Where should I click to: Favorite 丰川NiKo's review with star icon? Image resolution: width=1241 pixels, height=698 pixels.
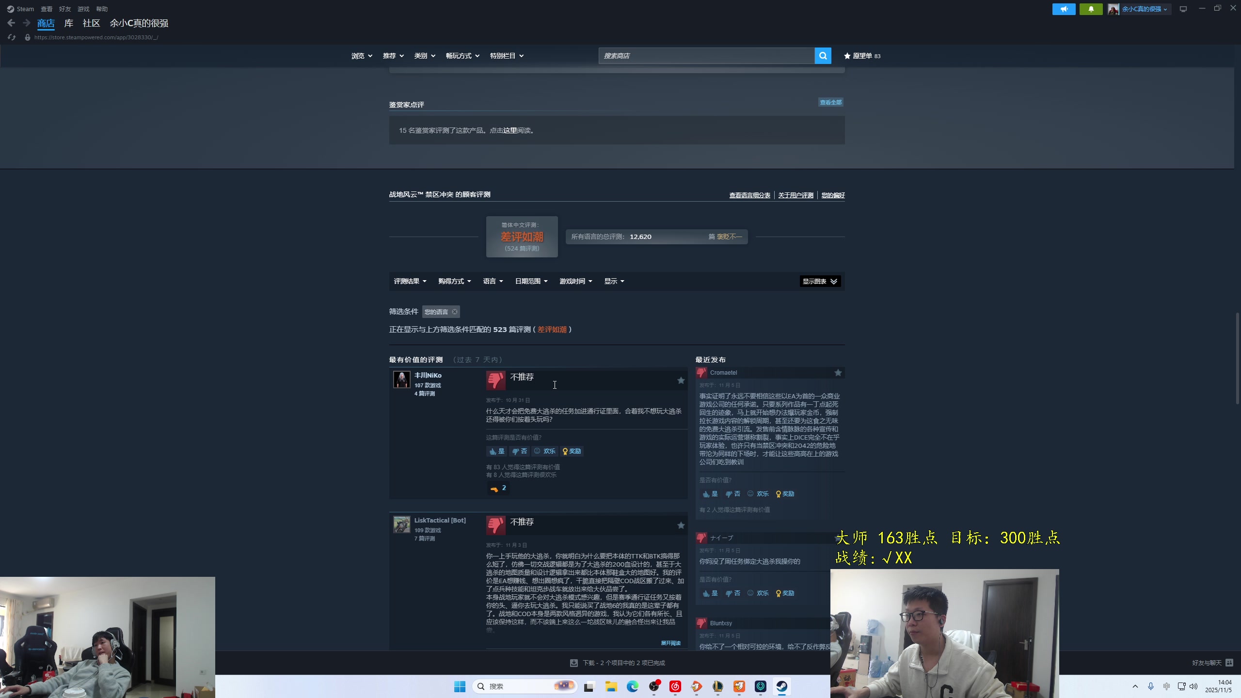[681, 381]
